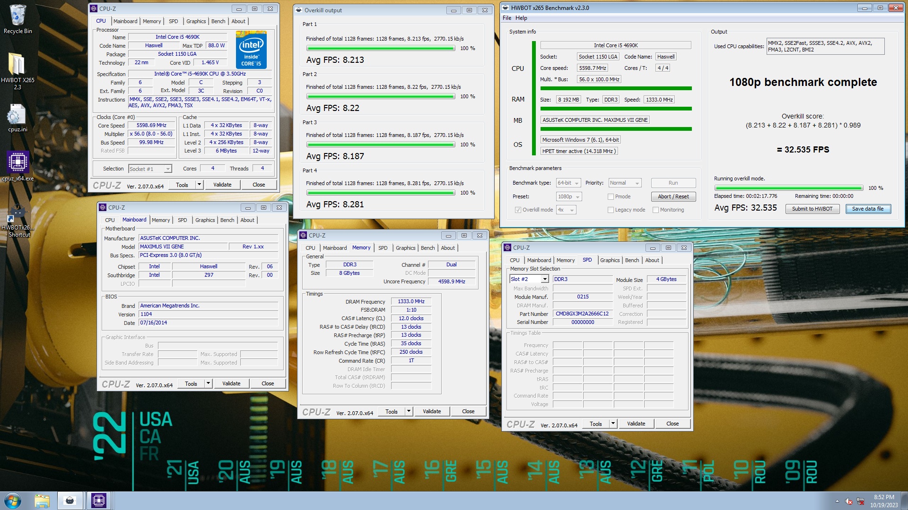Click Validate in the CPU window
The image size is (908, 510).
222,185
